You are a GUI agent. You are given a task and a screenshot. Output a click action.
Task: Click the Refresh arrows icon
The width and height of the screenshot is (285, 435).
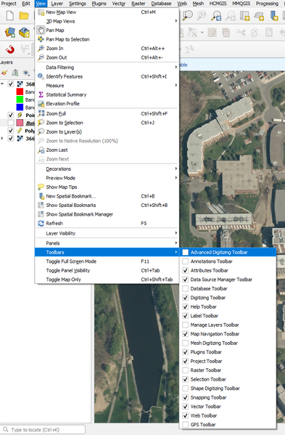[41, 224]
